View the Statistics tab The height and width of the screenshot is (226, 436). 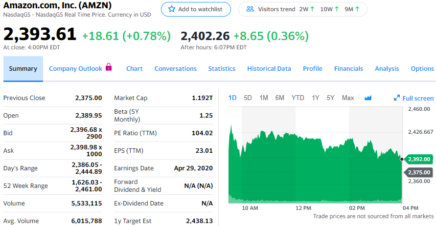click(x=222, y=69)
